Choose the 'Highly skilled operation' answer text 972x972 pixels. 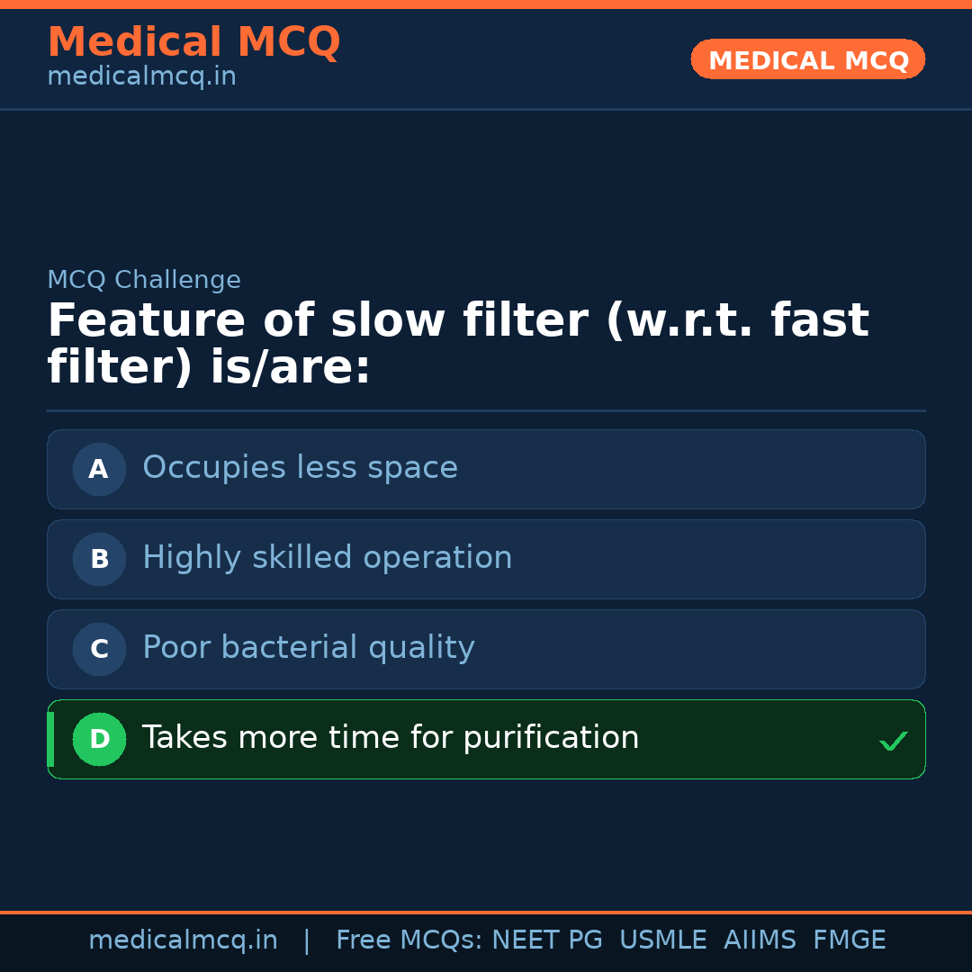327,558
